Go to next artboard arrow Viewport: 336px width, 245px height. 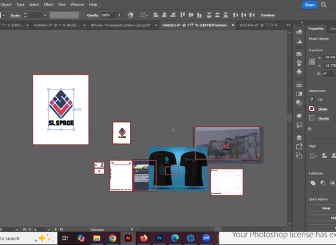coord(56,229)
